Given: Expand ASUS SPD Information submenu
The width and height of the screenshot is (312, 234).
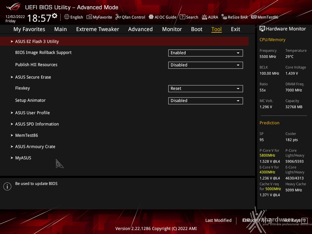Looking at the screenshot, I should tap(37, 124).
